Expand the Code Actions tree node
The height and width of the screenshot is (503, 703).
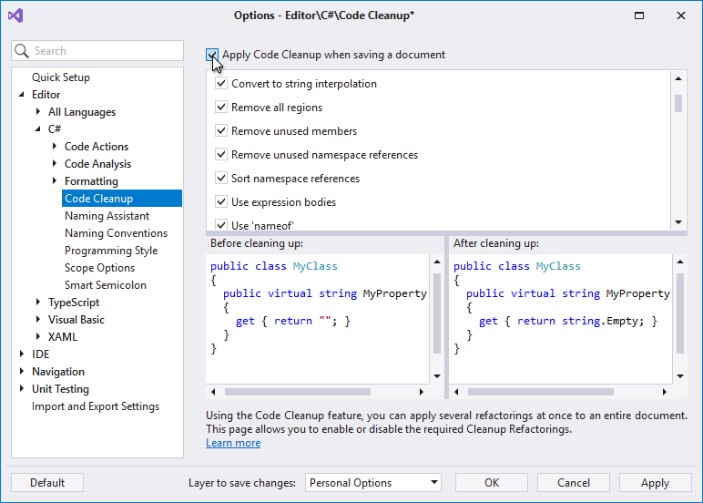[x=55, y=147]
